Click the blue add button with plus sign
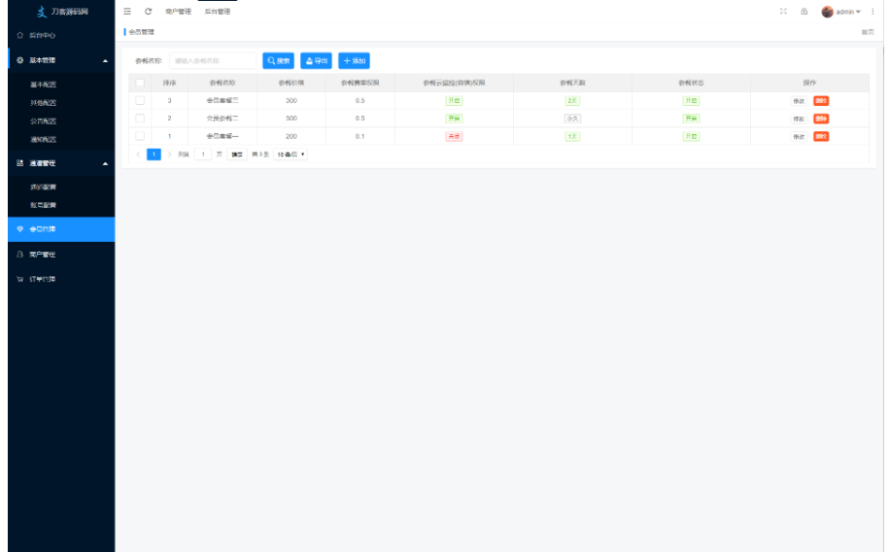The image size is (890, 552). click(x=354, y=60)
